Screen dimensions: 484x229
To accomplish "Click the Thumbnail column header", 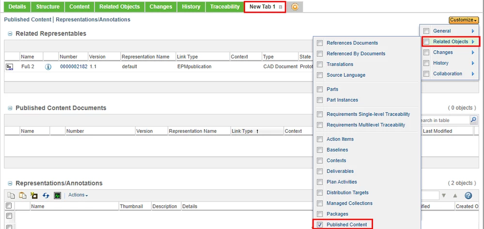I will click(x=135, y=206).
